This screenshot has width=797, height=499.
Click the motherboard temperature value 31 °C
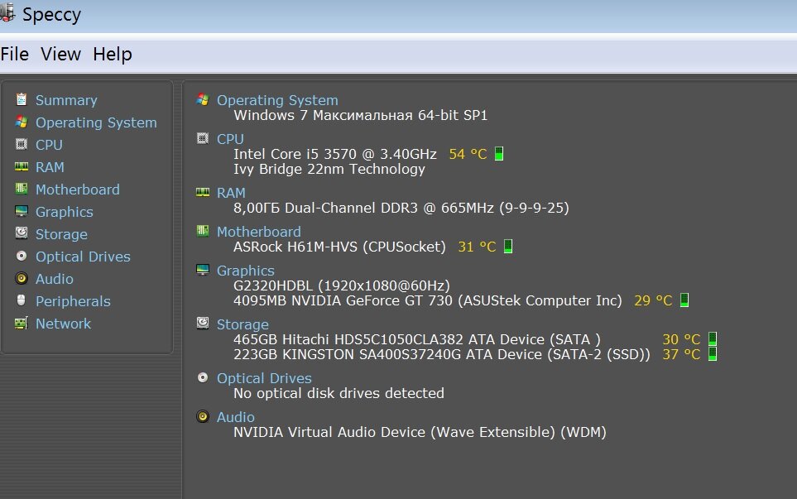477,247
